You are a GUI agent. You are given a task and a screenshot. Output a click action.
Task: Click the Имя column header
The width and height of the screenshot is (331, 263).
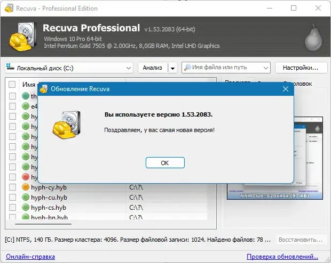pyautogui.click(x=29, y=85)
